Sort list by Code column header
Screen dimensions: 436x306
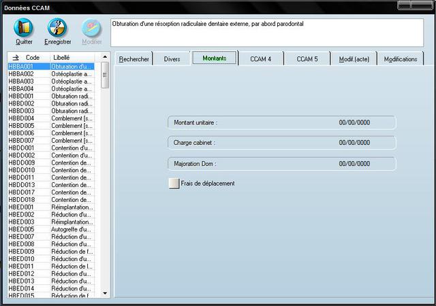pyautogui.click(x=33, y=58)
